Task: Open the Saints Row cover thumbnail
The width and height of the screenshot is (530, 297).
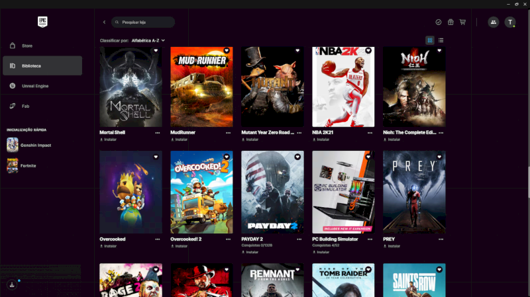Action: (414, 280)
